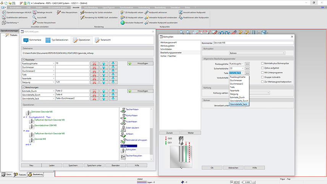Click the Absoluter Nullpunkt icon
The width and height of the screenshot is (327, 184).
point(122,23)
